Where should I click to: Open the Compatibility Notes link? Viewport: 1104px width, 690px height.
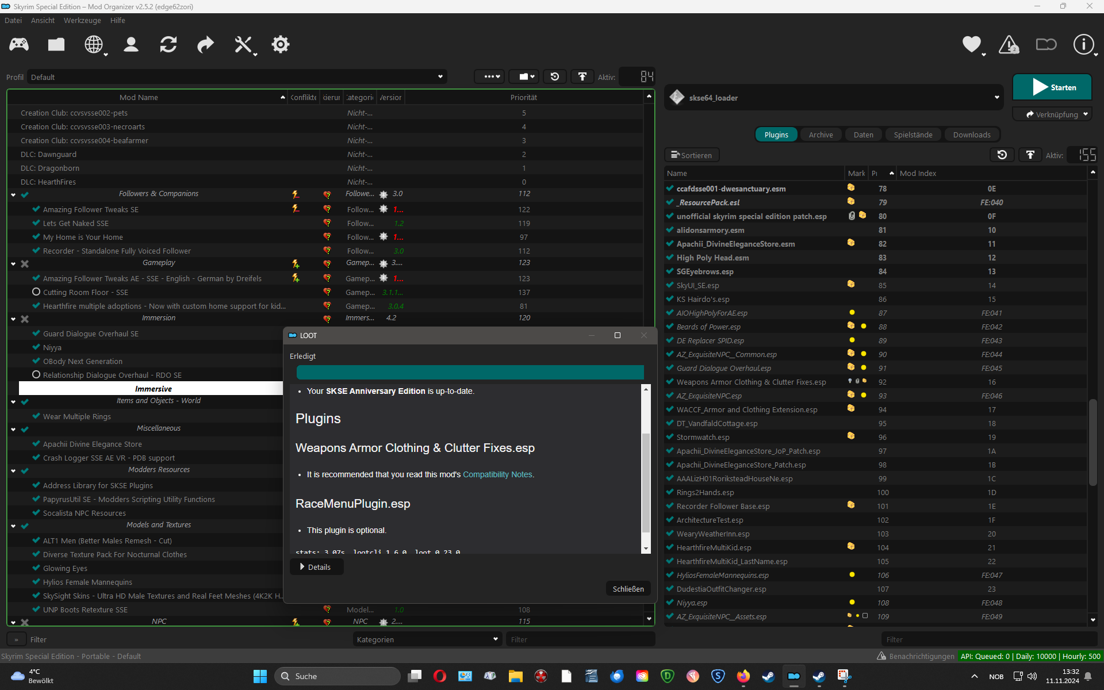point(497,474)
